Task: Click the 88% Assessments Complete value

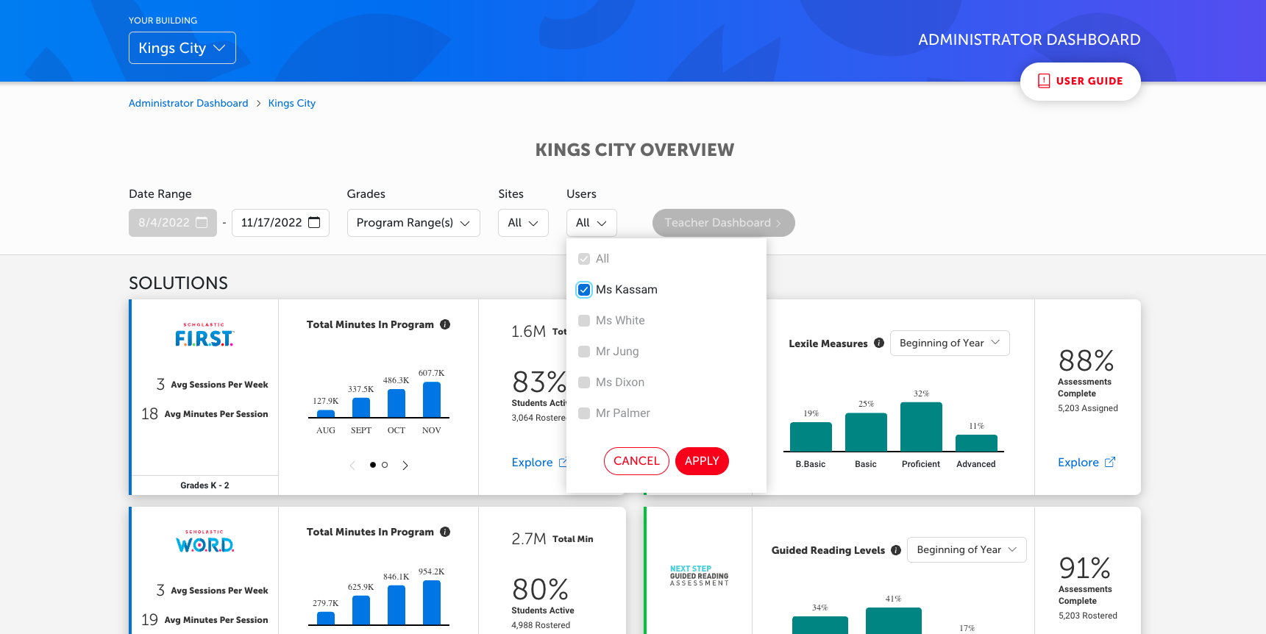Action: tap(1086, 361)
